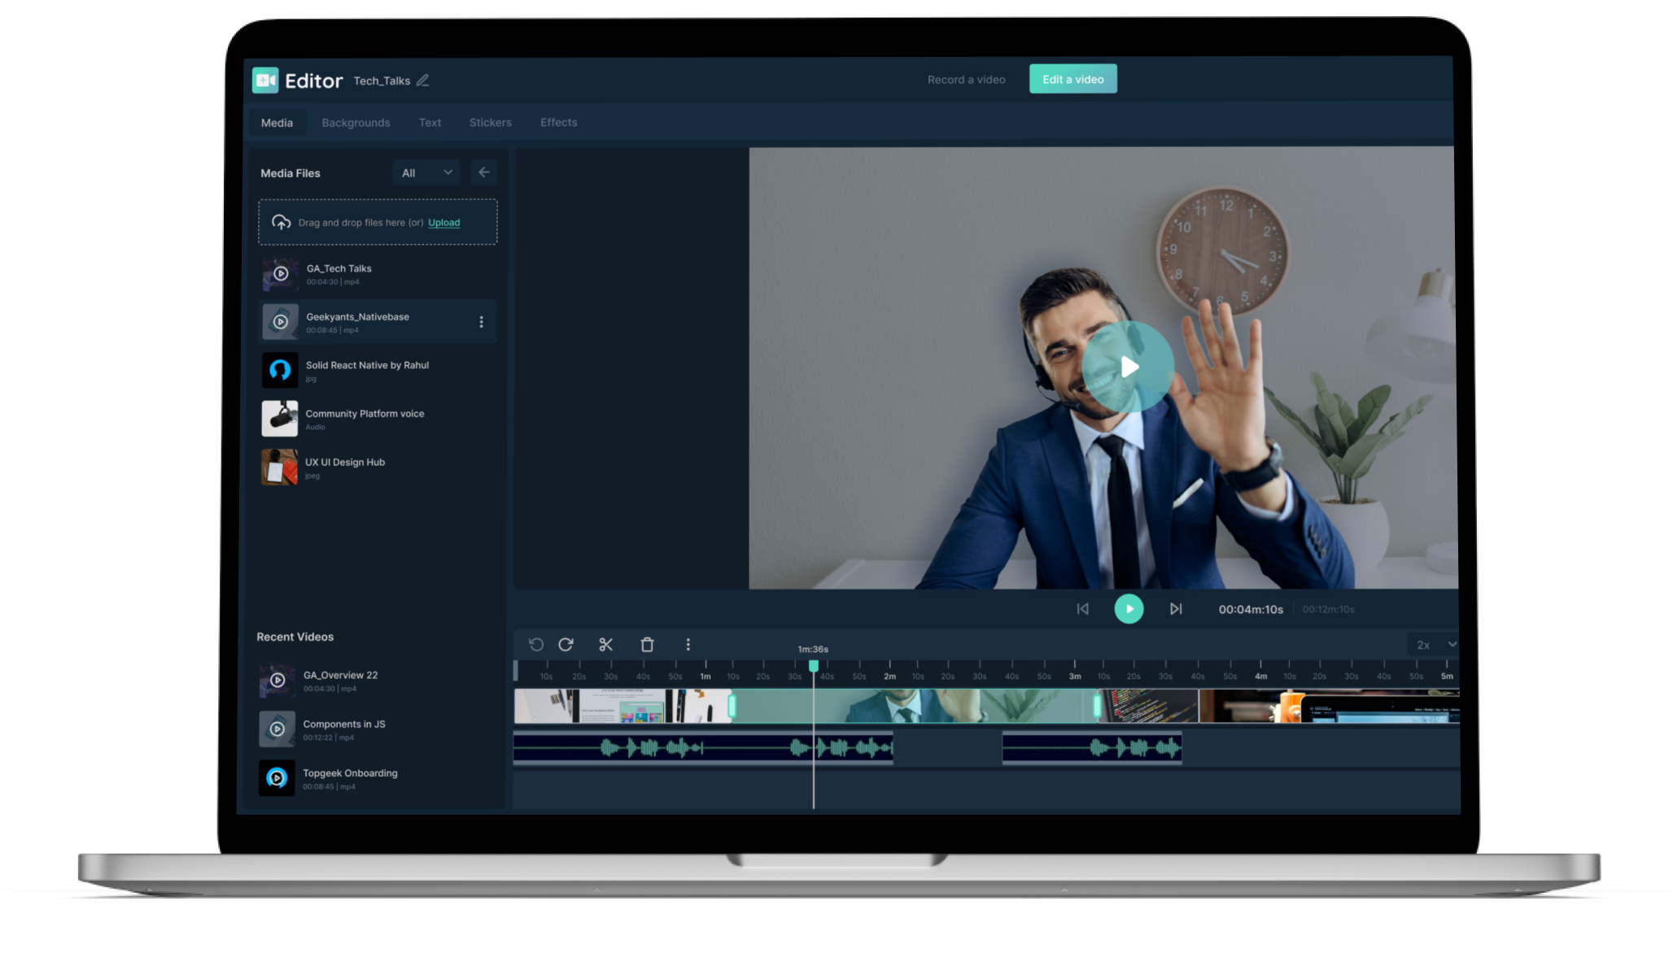1673x966 pixels.
Task: Click the upload cloud icon
Action: (x=282, y=221)
